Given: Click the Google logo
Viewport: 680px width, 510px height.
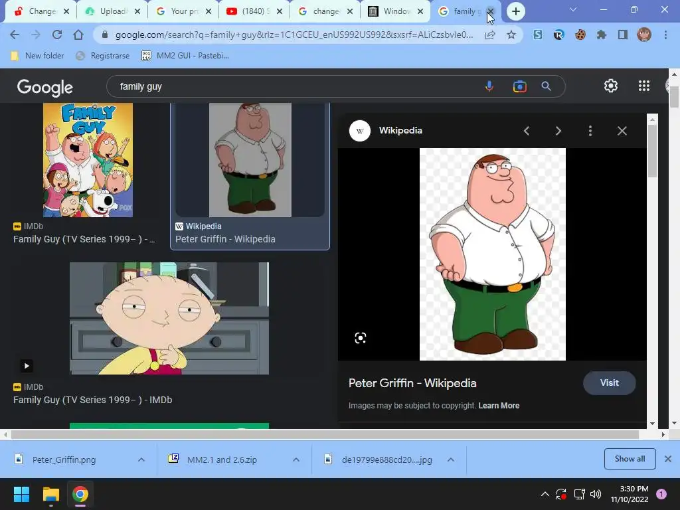Looking at the screenshot, I should pos(44,88).
